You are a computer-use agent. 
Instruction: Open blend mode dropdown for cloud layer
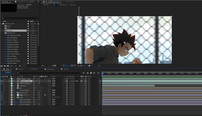tap(57, 97)
